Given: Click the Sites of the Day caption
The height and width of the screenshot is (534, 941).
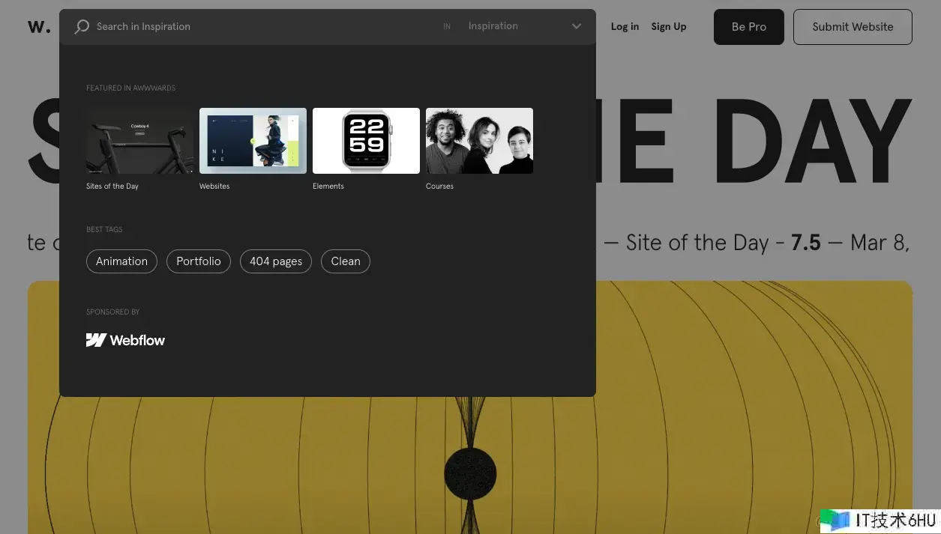Looking at the screenshot, I should pos(112,186).
